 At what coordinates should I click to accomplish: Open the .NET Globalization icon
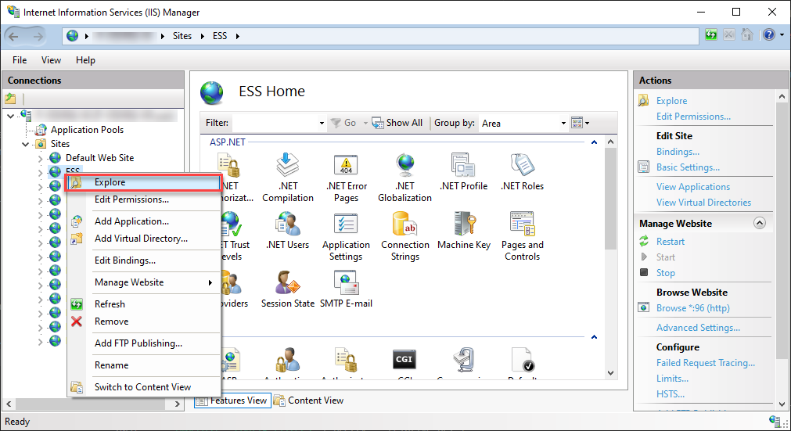405,165
